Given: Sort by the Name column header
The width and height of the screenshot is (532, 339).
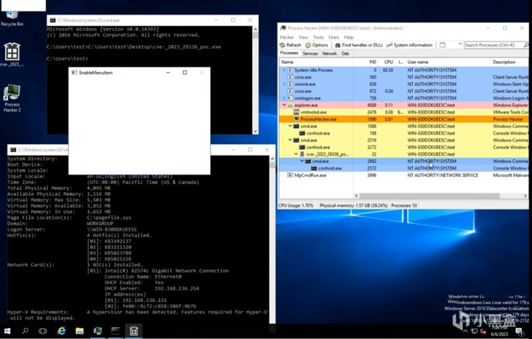Looking at the screenshot, I should click(x=316, y=62).
